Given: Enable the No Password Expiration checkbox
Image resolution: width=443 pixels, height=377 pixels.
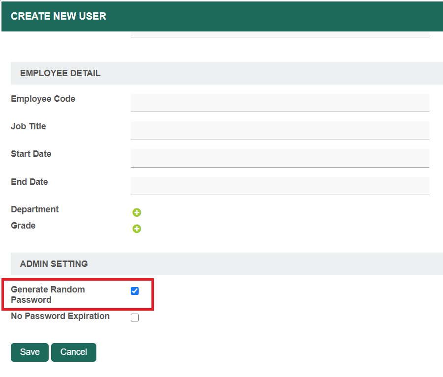Looking at the screenshot, I should [x=135, y=318].
